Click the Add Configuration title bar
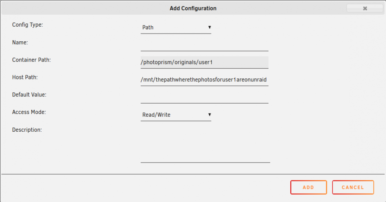The image size is (386, 202). coord(193,8)
